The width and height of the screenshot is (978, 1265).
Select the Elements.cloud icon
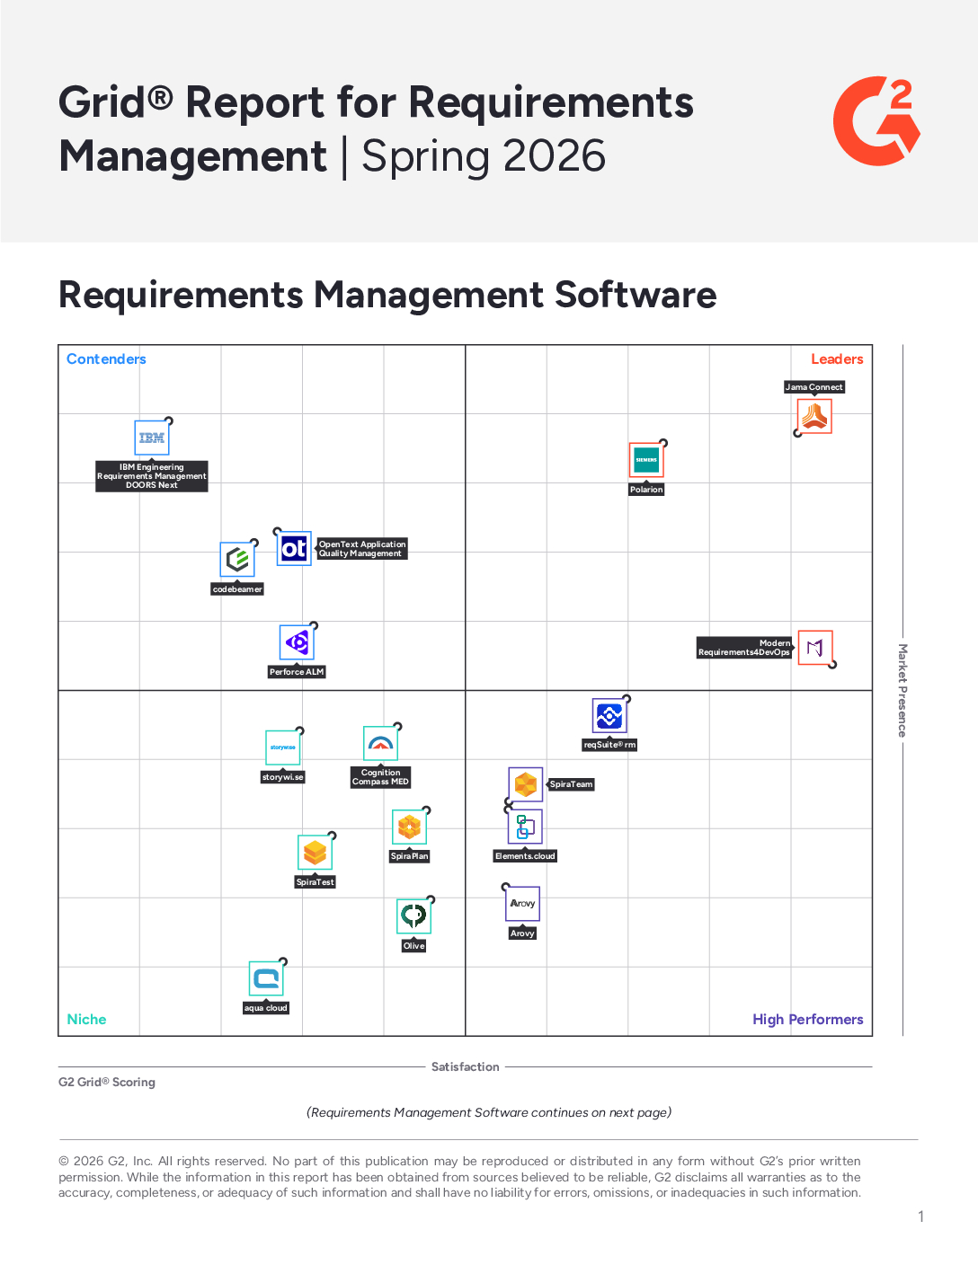[525, 827]
